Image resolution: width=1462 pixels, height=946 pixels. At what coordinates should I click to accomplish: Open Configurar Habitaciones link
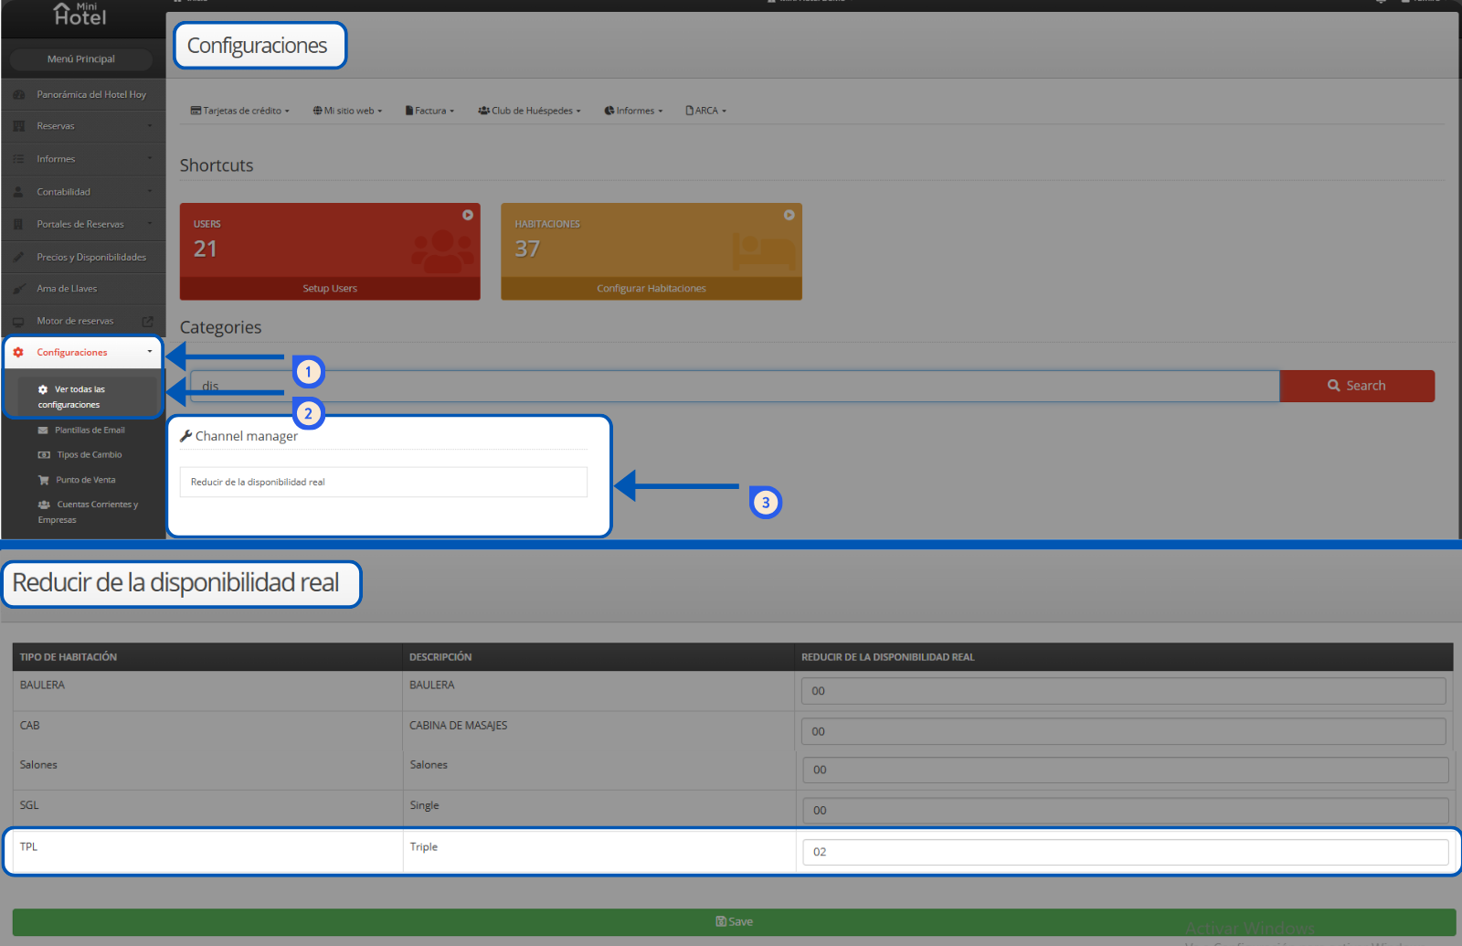652,289
